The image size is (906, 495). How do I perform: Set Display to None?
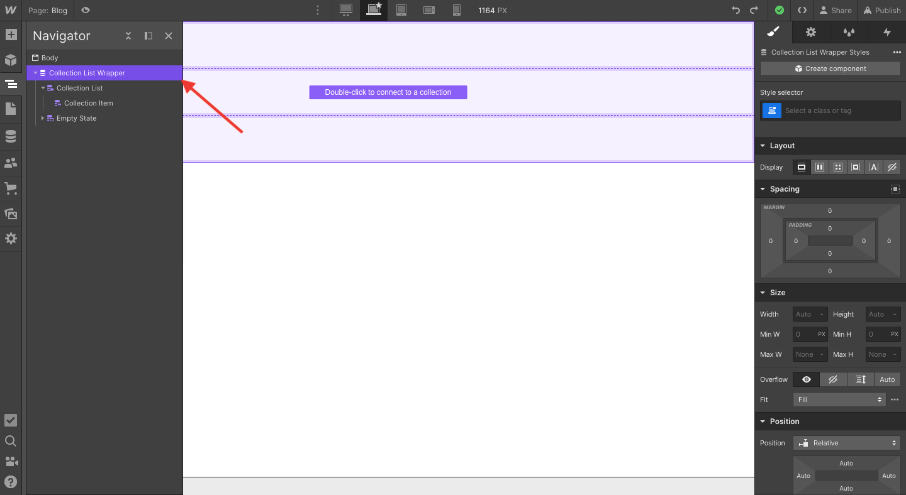(892, 167)
